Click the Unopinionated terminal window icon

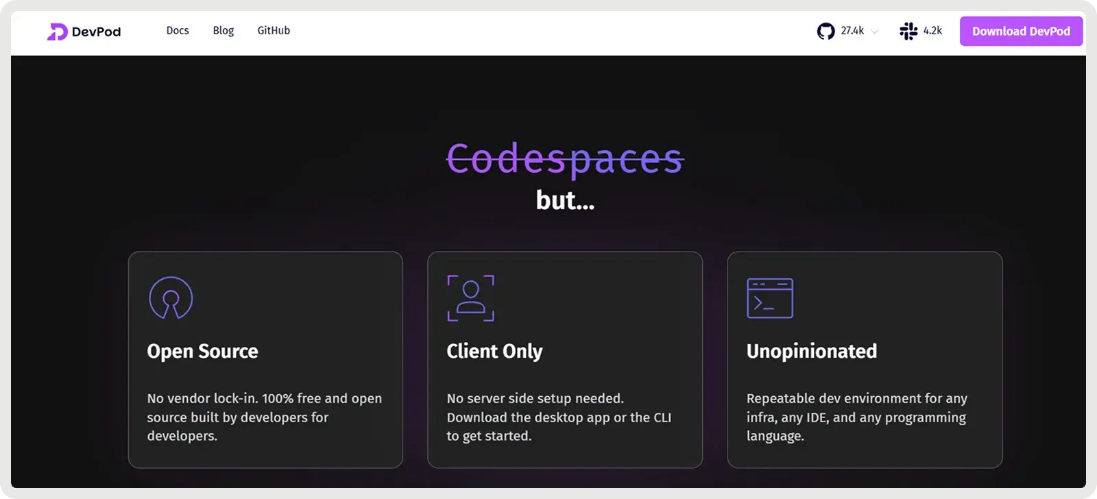[x=770, y=298]
